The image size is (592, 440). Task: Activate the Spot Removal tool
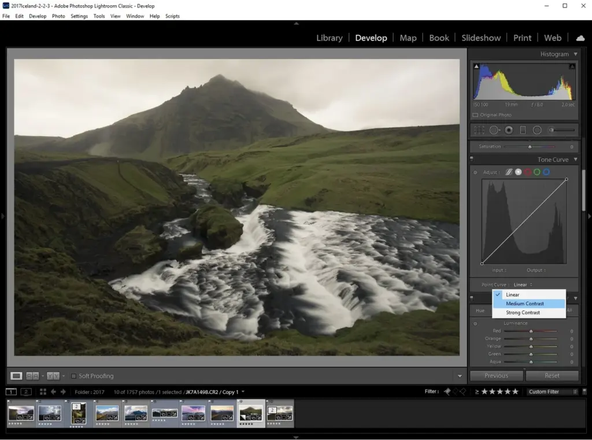[x=494, y=130]
